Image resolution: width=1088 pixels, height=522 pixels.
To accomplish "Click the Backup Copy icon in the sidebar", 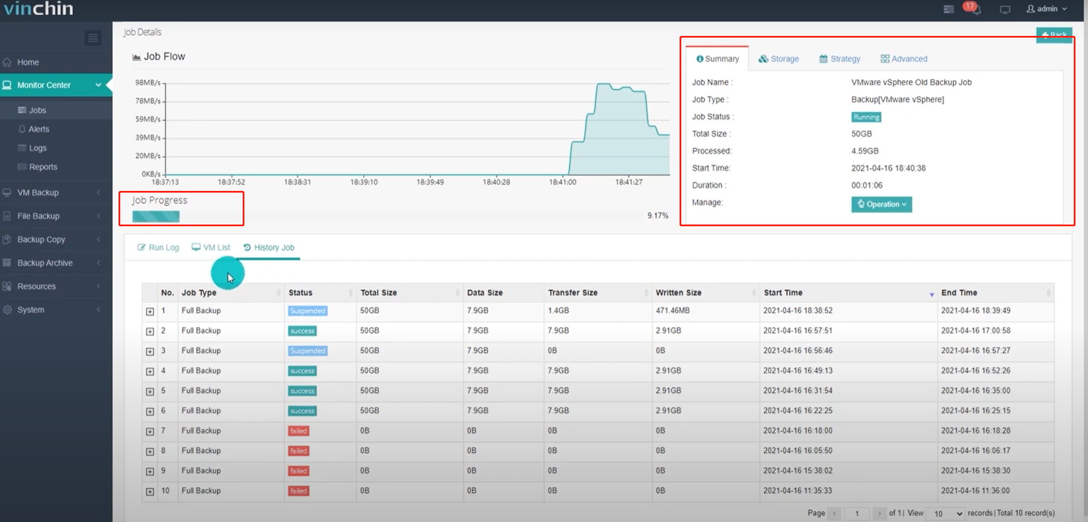I will point(7,239).
